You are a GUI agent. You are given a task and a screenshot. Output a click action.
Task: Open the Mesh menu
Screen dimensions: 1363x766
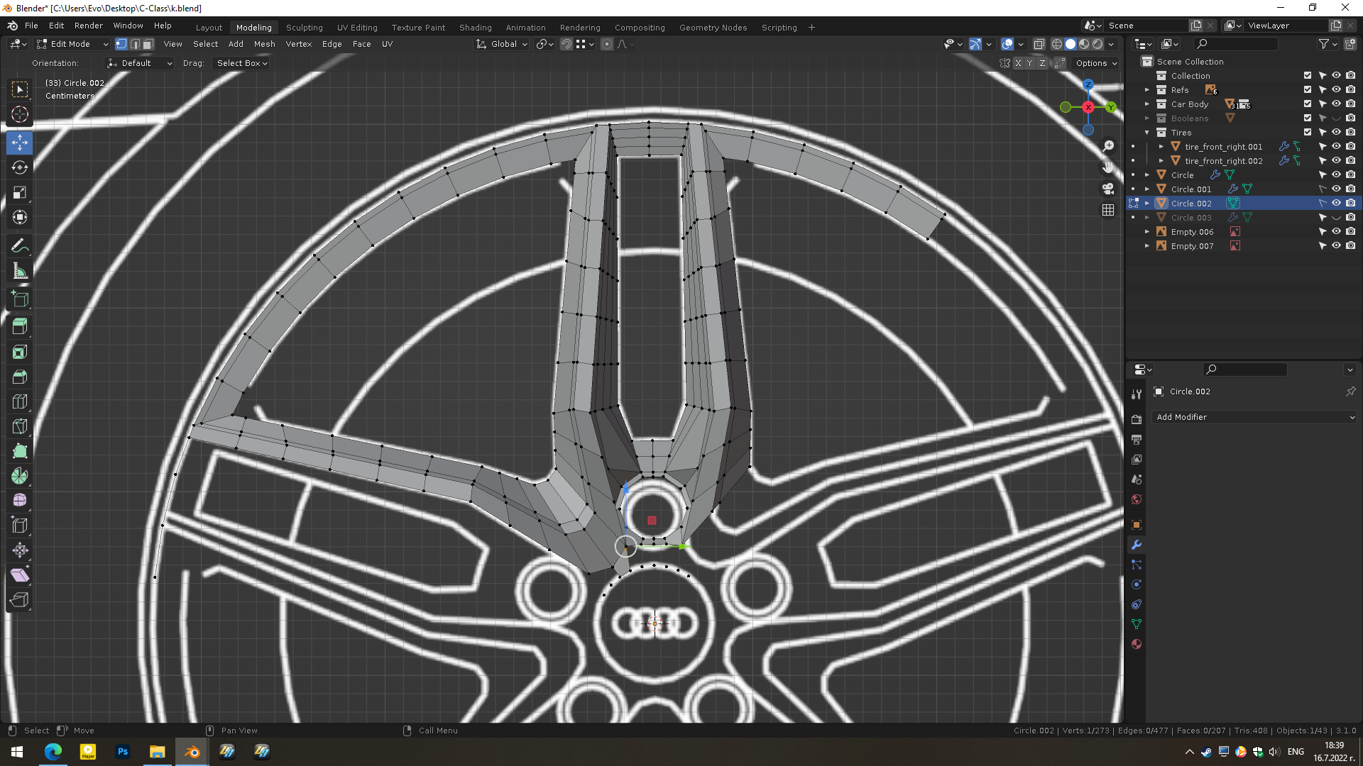point(264,44)
